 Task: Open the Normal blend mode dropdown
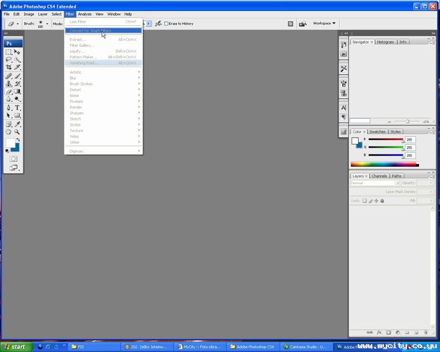(x=376, y=183)
